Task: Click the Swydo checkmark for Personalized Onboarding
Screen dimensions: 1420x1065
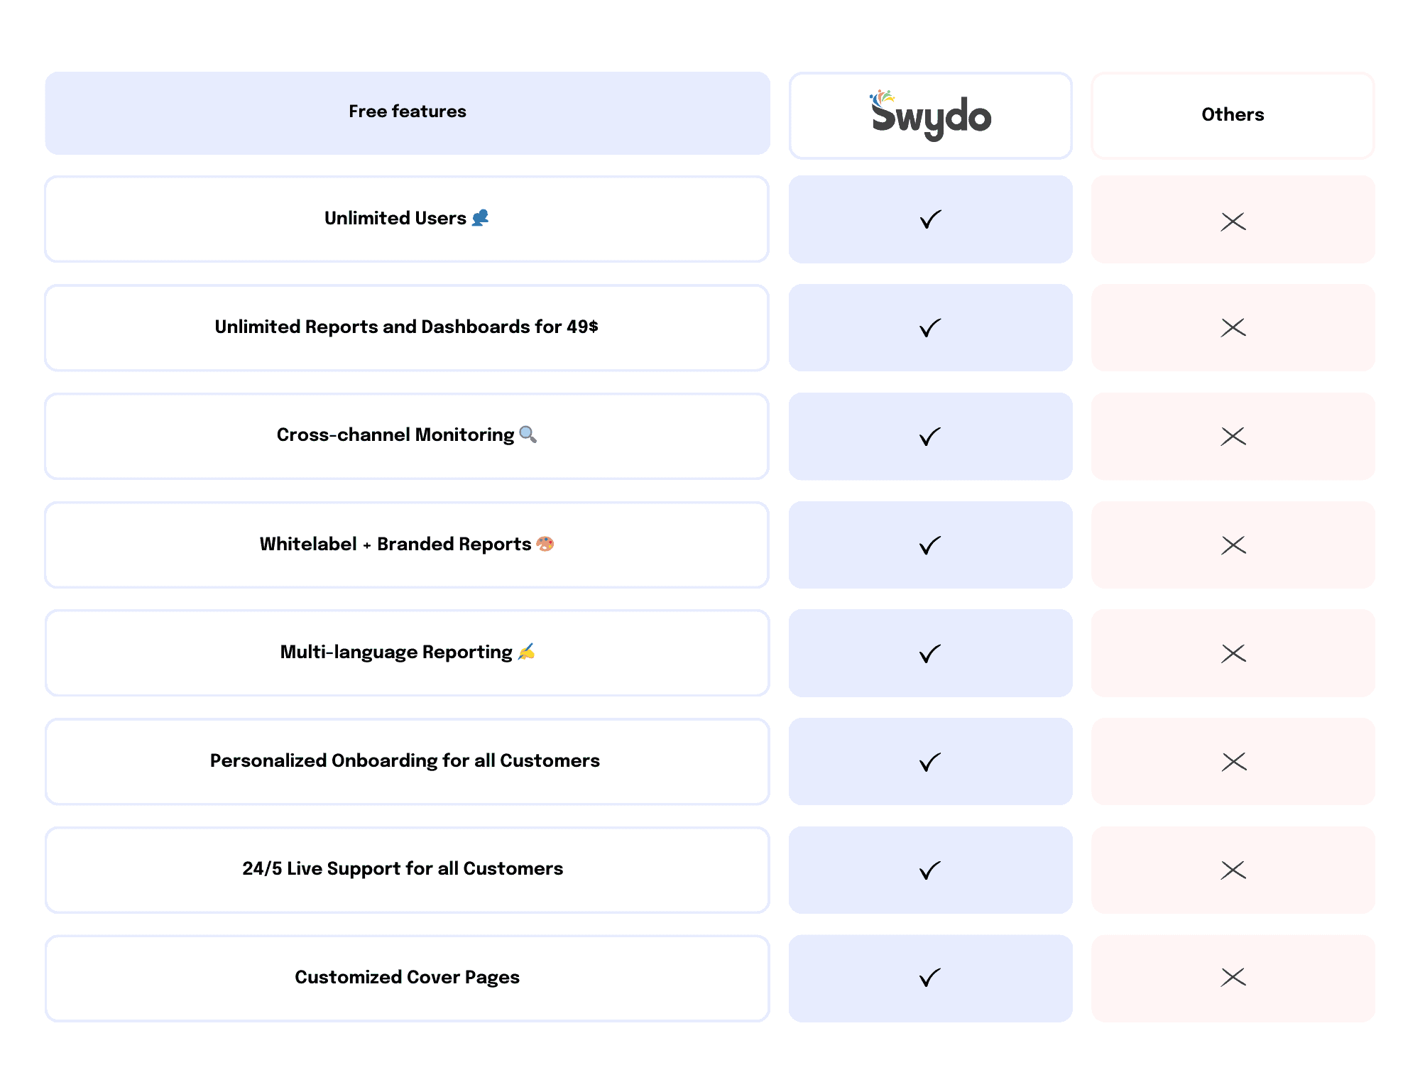Action: click(x=930, y=763)
